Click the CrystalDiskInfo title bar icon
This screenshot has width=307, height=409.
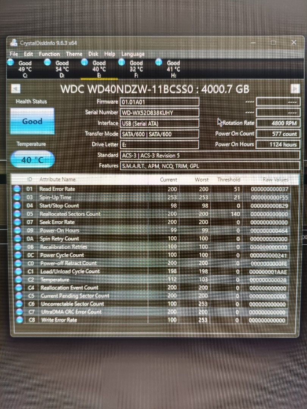click(14, 42)
